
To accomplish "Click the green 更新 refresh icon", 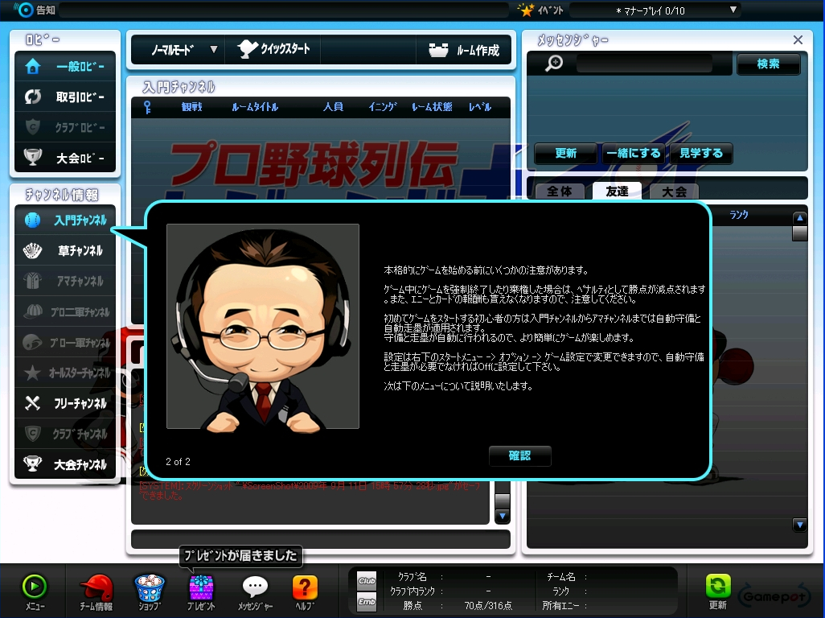I will pyautogui.click(x=717, y=589).
